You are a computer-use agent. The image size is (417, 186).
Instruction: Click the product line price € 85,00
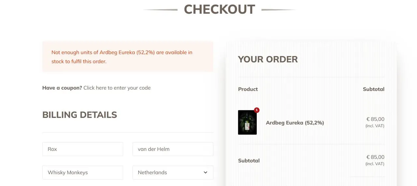(x=375, y=119)
